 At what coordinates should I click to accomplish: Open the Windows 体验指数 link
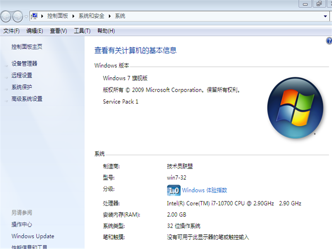[204, 190]
